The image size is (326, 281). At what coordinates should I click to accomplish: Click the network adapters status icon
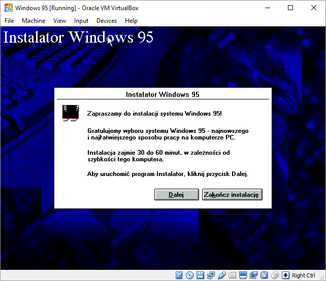(x=211, y=275)
